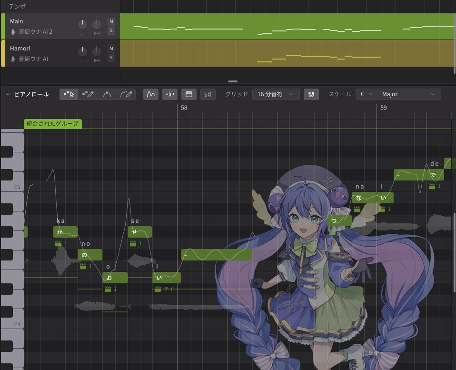Viewport: 456px width, 370px height.
Task: Collapse the ピアノロール panel chevron
Action: (8, 94)
